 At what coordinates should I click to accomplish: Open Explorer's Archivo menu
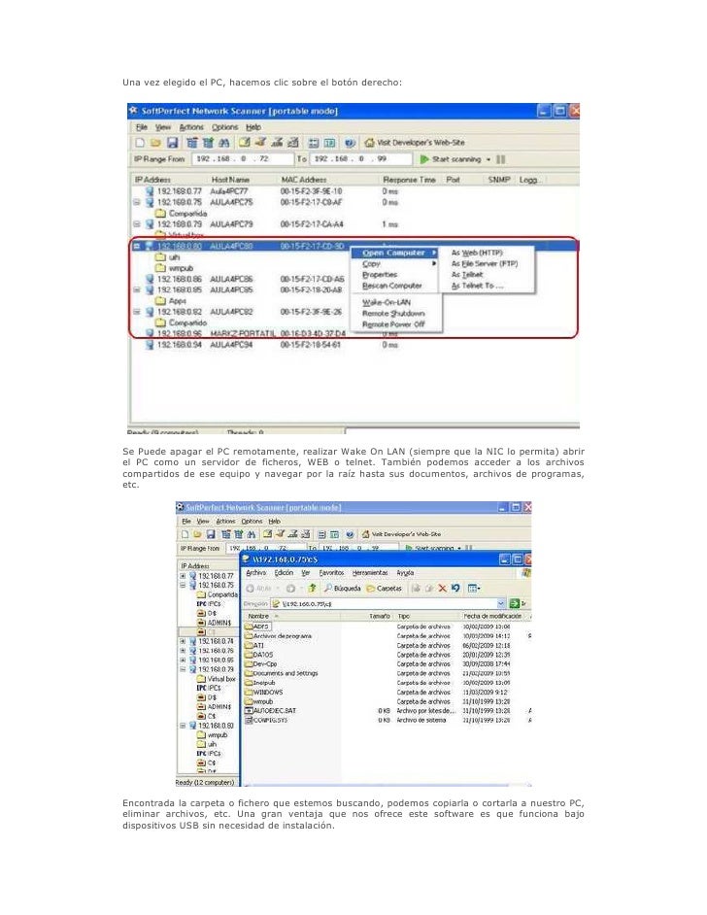point(256,573)
